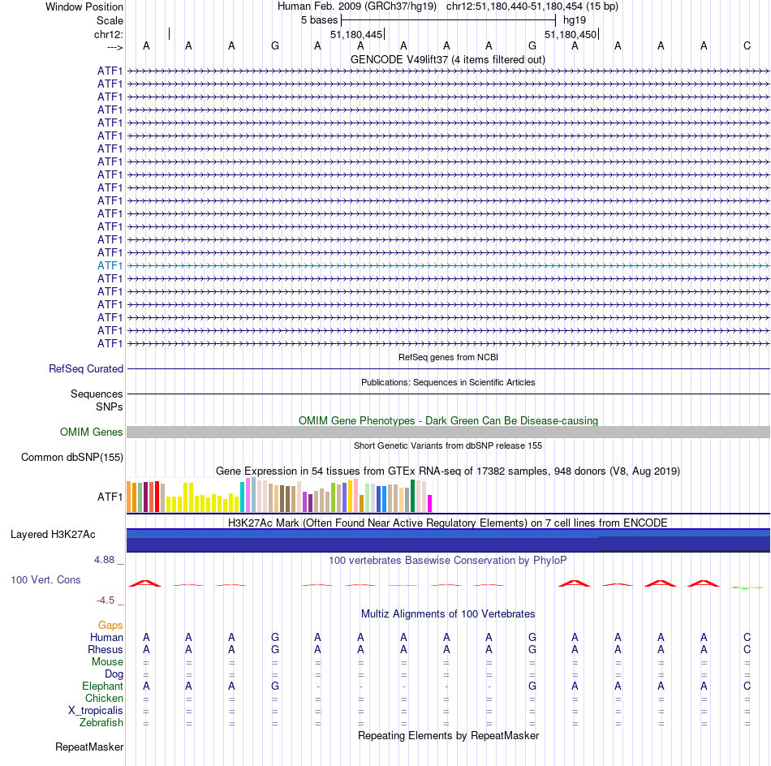Open the OMIM Gene Phenotypes track title

(448, 421)
